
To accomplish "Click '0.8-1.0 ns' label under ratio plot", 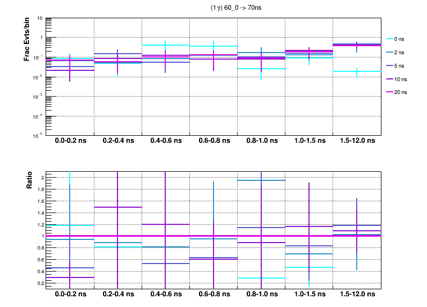I will 261,295.
